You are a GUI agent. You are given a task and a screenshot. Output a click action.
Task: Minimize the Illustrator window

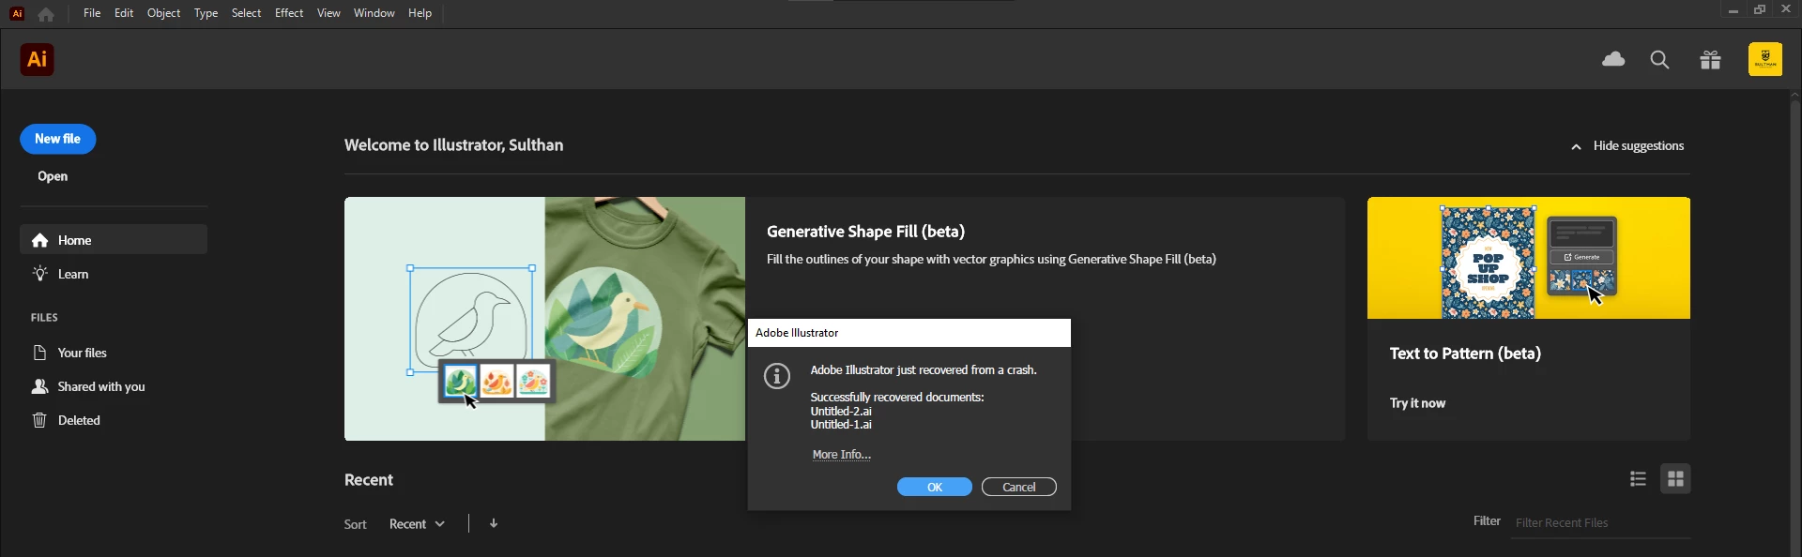pyautogui.click(x=1733, y=10)
